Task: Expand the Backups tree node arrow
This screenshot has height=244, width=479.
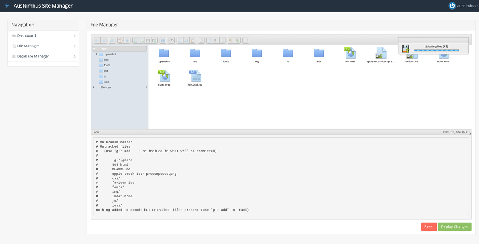Action: (94, 87)
